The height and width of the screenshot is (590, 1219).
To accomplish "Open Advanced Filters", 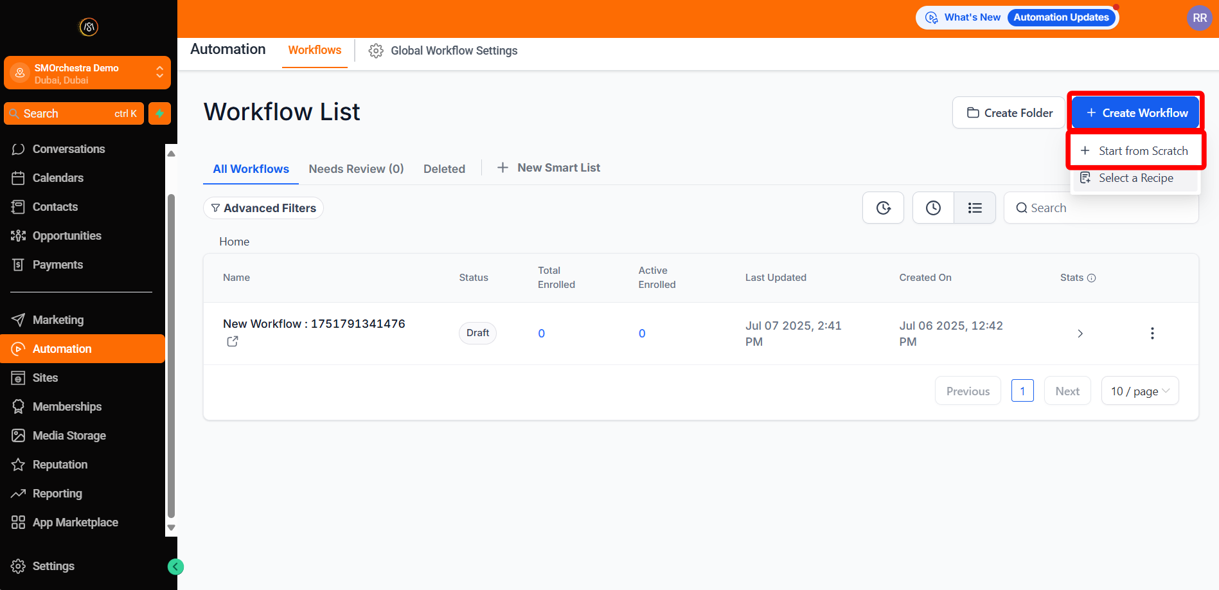I will (263, 208).
